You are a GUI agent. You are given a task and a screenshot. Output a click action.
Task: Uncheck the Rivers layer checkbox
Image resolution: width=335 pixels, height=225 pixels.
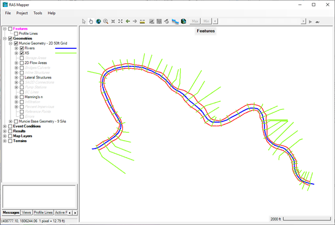22,48
